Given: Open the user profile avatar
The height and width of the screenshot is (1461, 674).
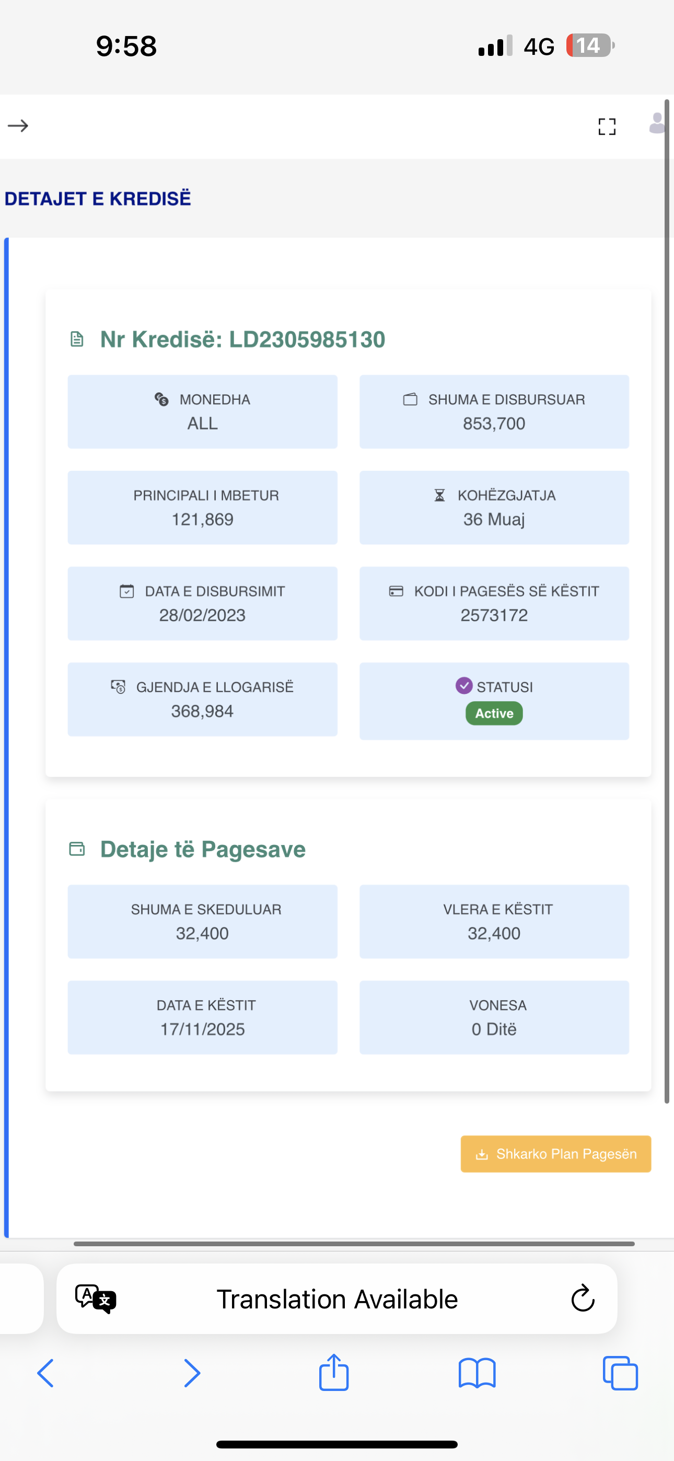Looking at the screenshot, I should [657, 123].
